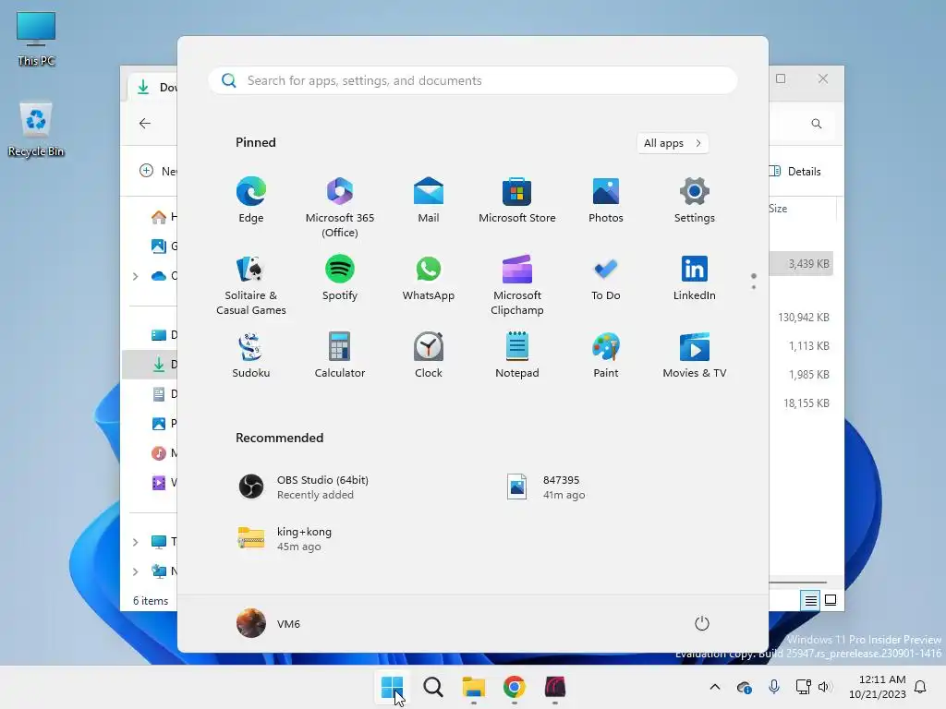Open the Photos app
This screenshot has height=709, width=946.
click(x=606, y=200)
